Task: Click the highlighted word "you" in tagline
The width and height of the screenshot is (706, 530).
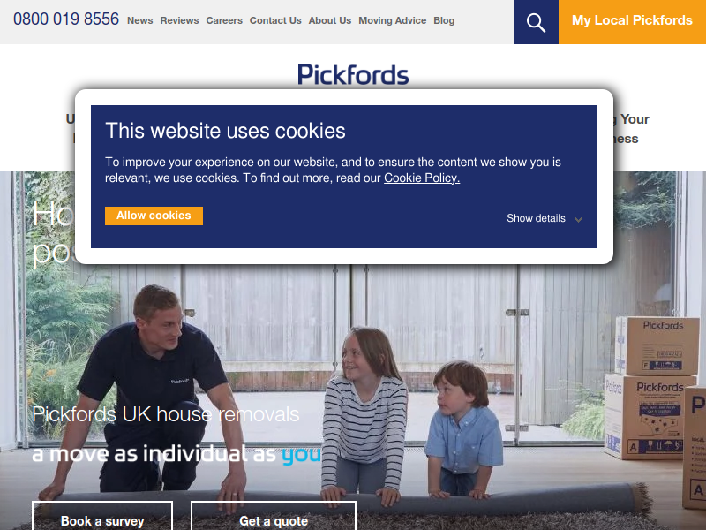Action: 301,454
